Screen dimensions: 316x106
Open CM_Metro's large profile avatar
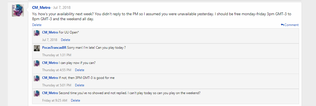click(18, 11)
